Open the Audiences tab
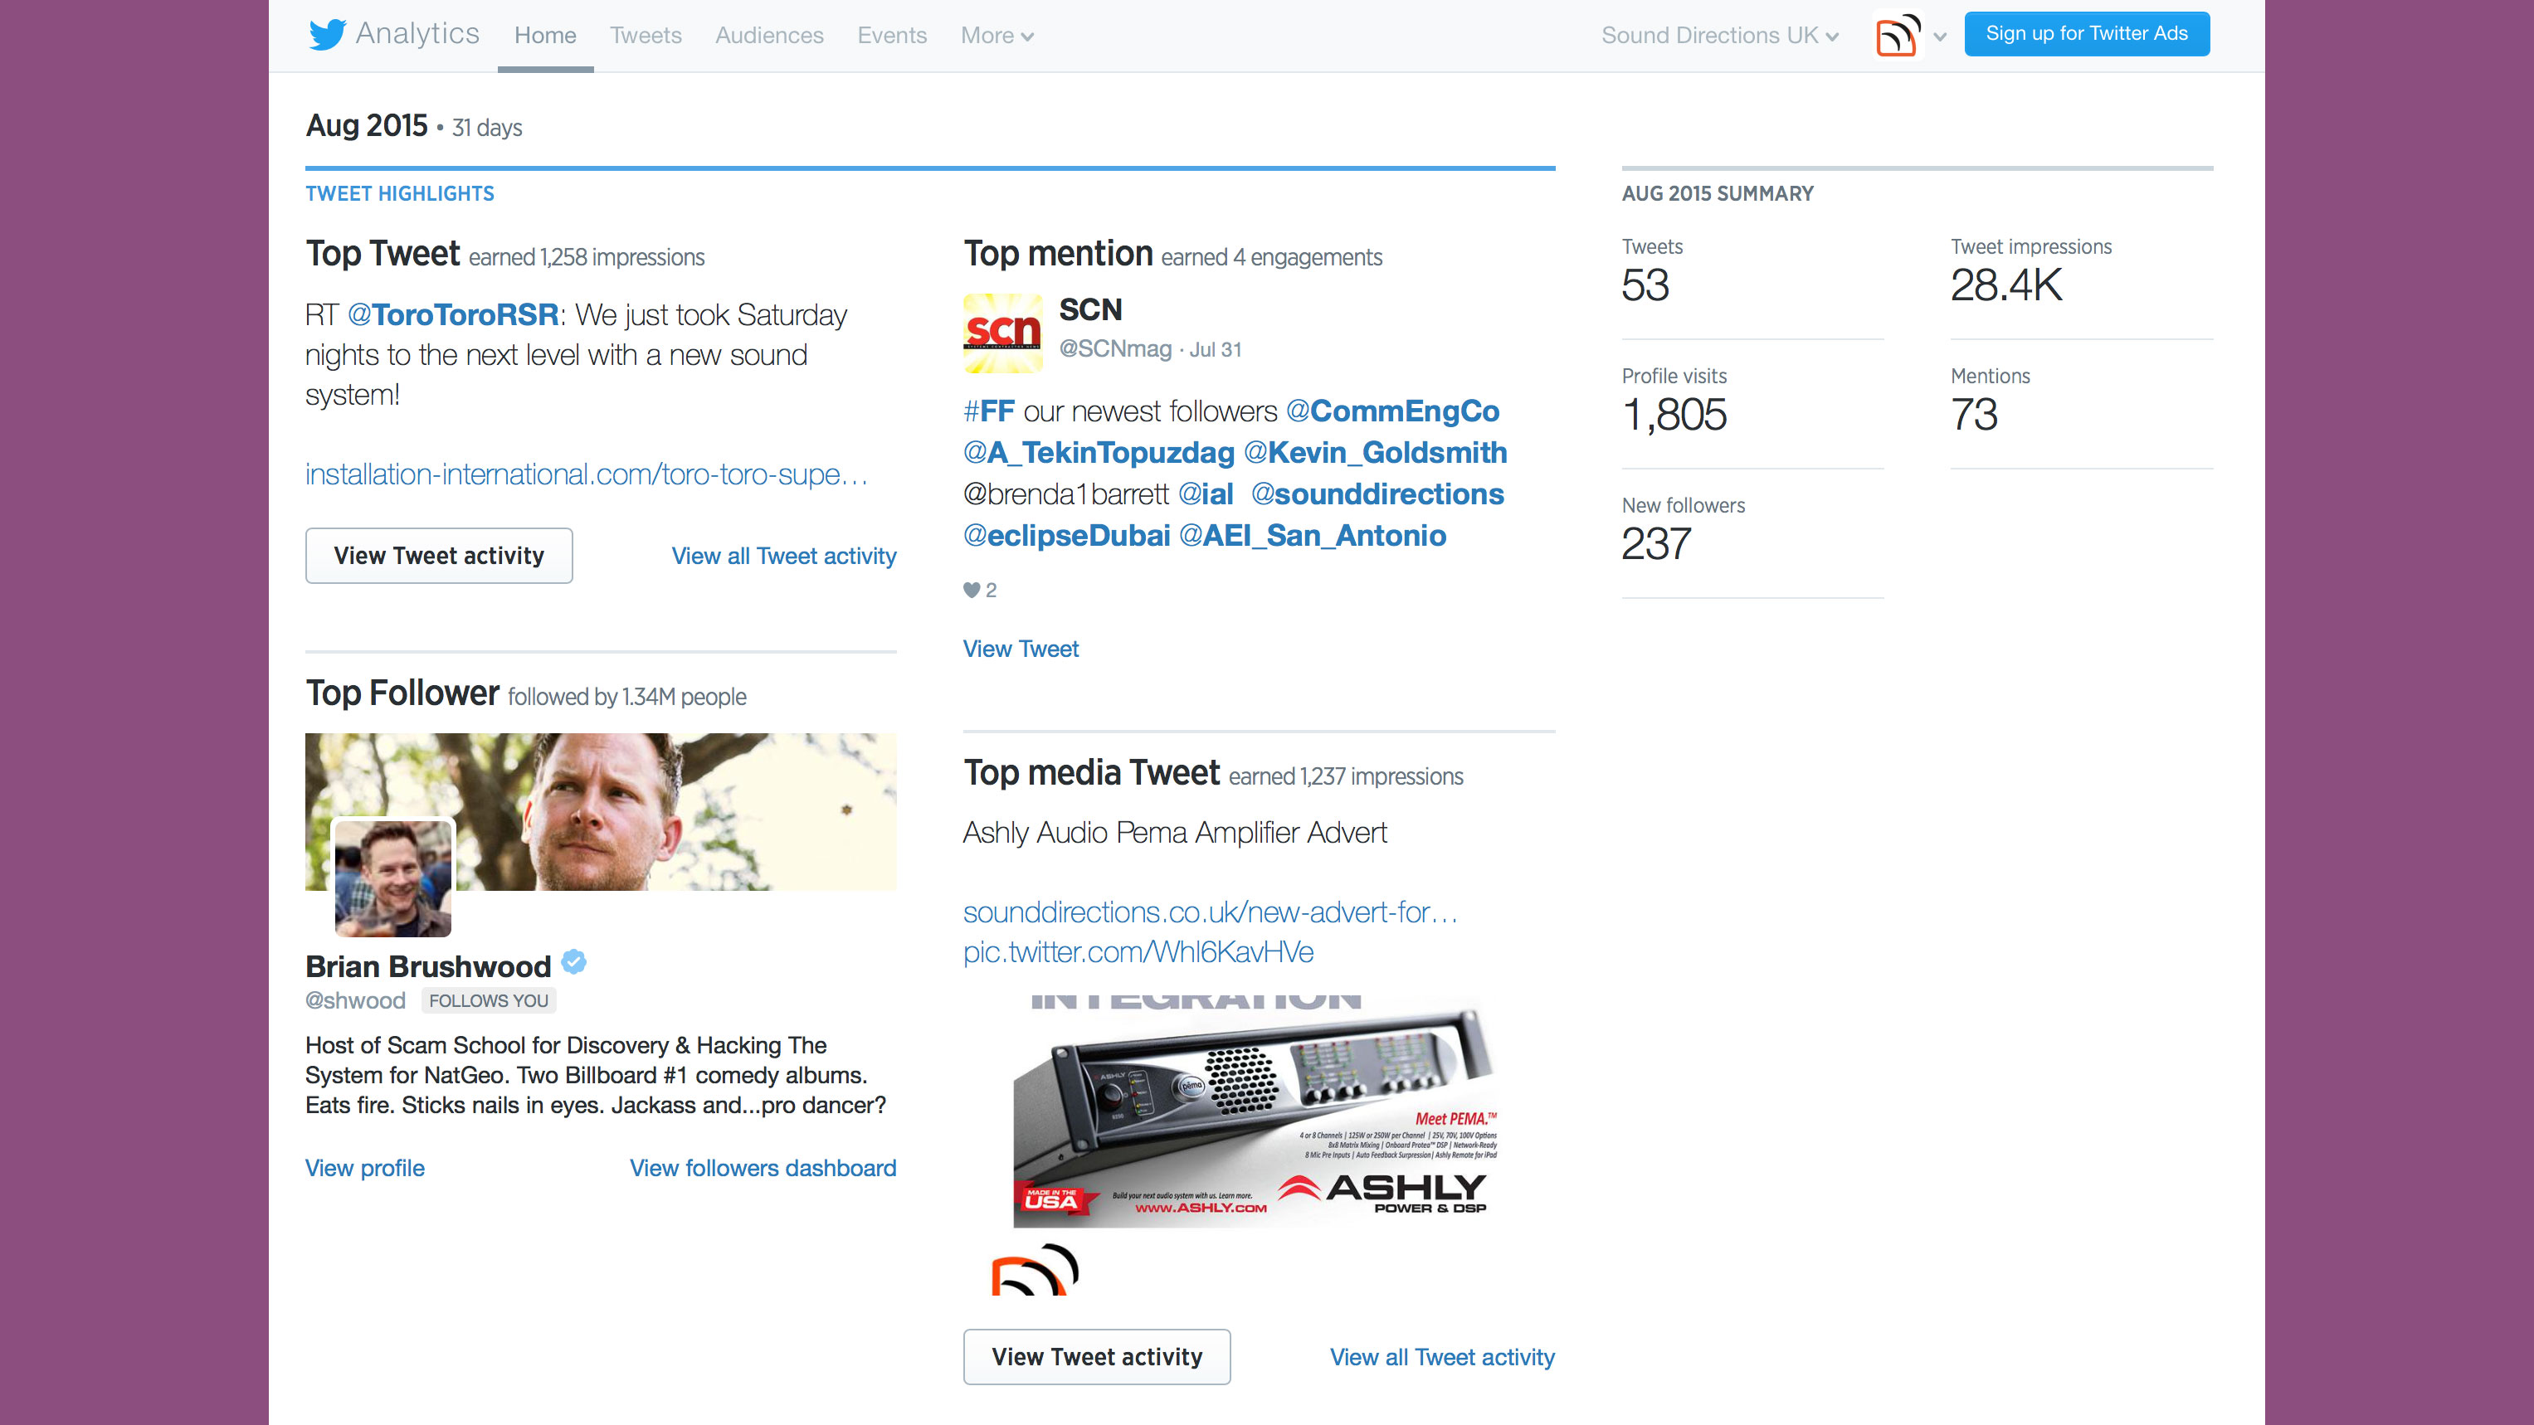2534x1425 pixels. (x=769, y=36)
